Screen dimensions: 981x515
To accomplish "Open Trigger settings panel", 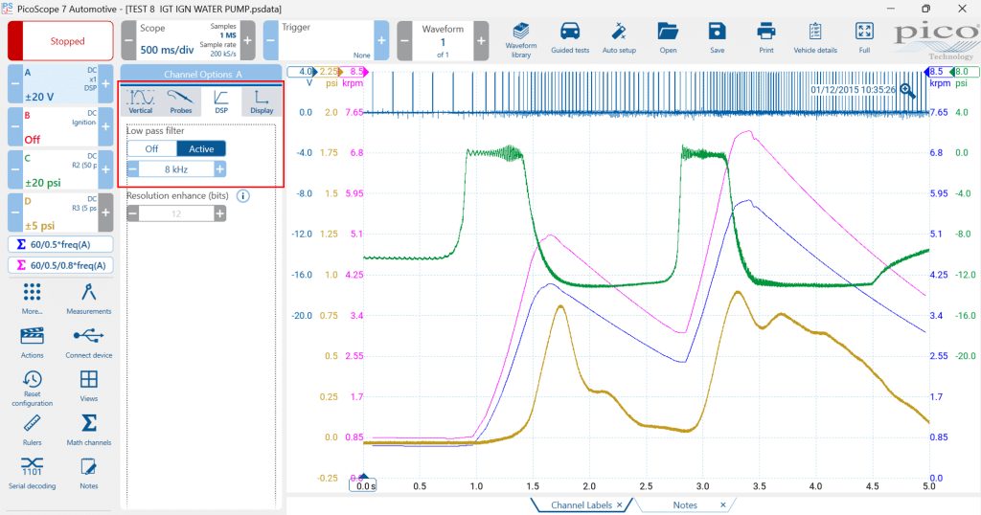I will [326, 40].
